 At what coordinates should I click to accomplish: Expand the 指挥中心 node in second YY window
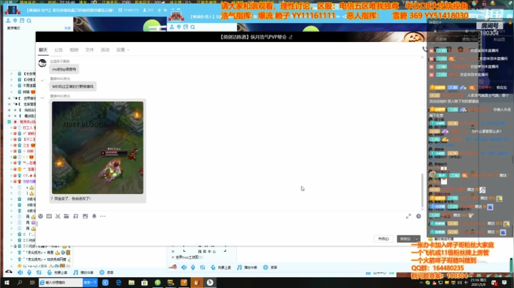pos(173,252)
